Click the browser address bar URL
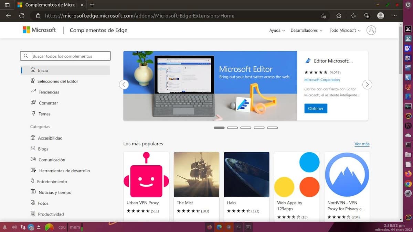The height and width of the screenshot is (232, 413). (139, 16)
